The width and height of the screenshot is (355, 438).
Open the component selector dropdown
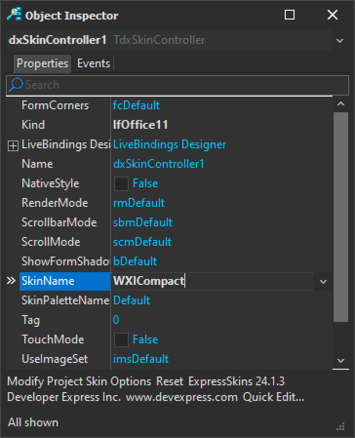tap(340, 40)
